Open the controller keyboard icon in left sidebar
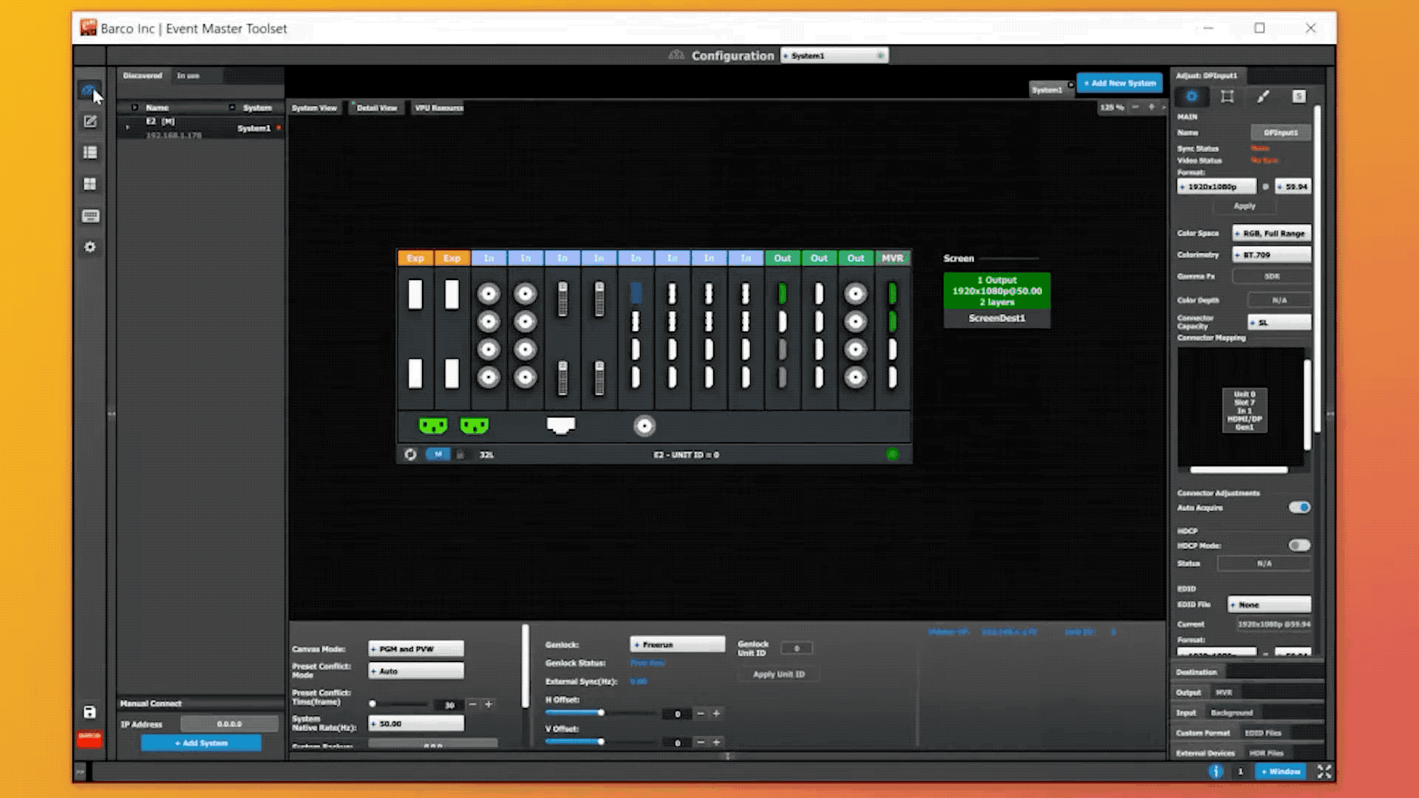Screen dimensions: 1419x798 90,216
